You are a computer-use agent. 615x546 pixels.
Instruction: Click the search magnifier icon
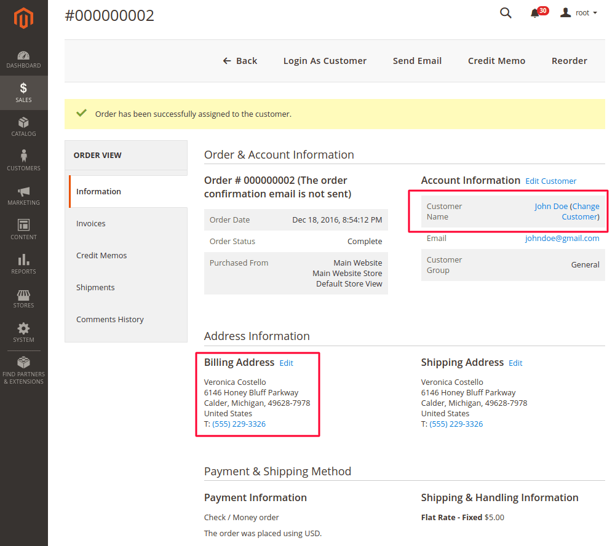(x=506, y=13)
